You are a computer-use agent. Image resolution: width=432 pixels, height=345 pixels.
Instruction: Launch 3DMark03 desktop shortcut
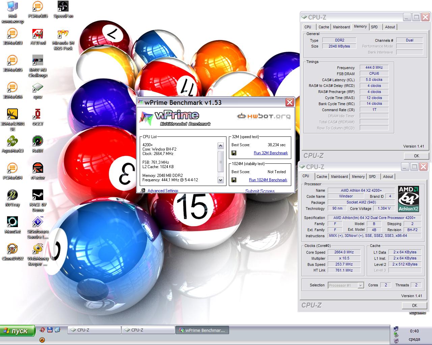(12, 36)
